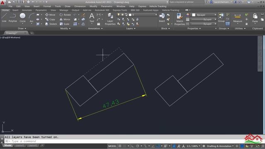This screenshot has width=265, height=149.
Task: Select the Polyline tool
Action: coord(13,18)
